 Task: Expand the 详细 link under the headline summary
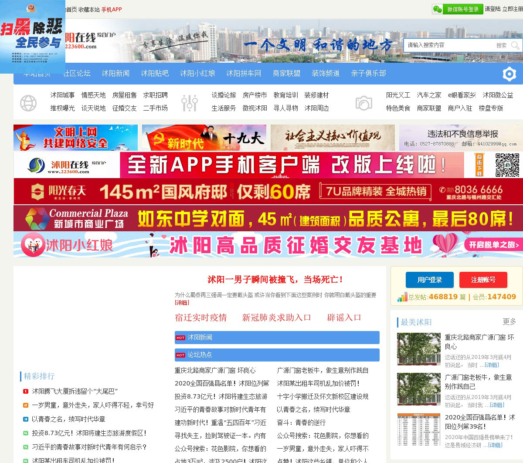pos(182,302)
